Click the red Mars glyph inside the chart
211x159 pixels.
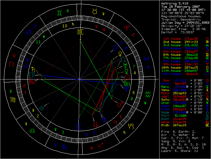click(119, 104)
